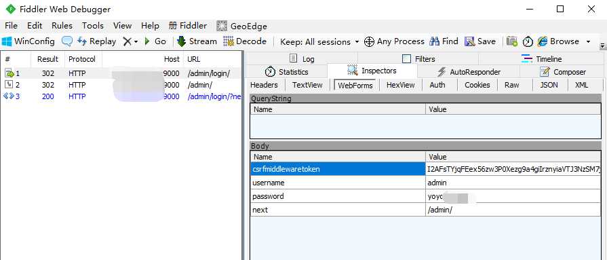Sort sessions by Result column header
The image size is (607, 260).
[x=47, y=59]
